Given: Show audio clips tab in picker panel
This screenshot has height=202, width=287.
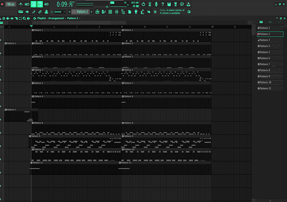Looking at the screenshot, I should click(x=270, y=22).
